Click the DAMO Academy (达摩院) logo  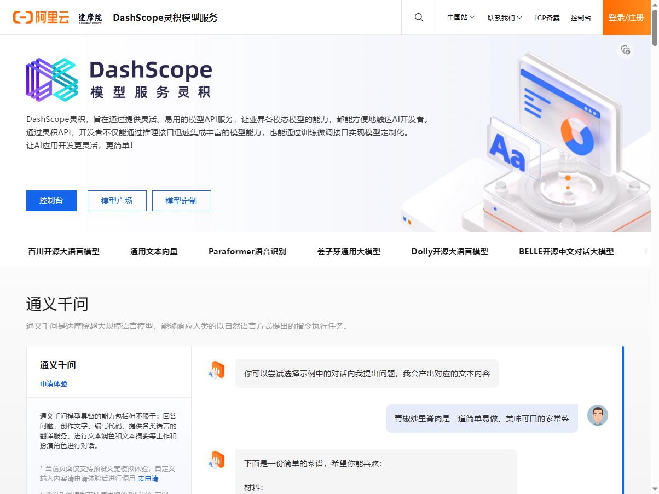coord(89,17)
